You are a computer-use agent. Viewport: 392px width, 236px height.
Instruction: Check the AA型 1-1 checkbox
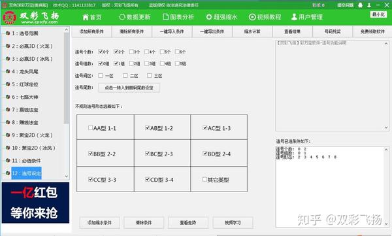tap(91, 127)
